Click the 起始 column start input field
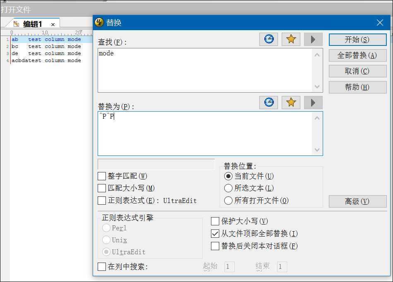This screenshot has height=282, width=393. (x=229, y=267)
